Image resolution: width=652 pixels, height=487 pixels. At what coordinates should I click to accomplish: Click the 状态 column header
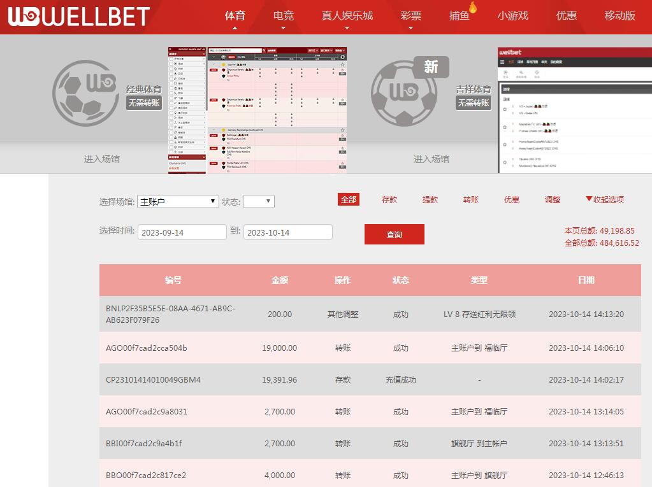coord(401,280)
